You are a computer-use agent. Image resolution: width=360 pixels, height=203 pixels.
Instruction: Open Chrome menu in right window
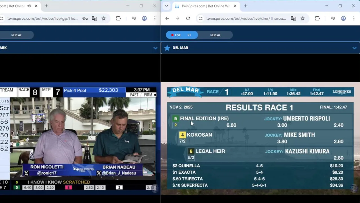click(x=354, y=18)
